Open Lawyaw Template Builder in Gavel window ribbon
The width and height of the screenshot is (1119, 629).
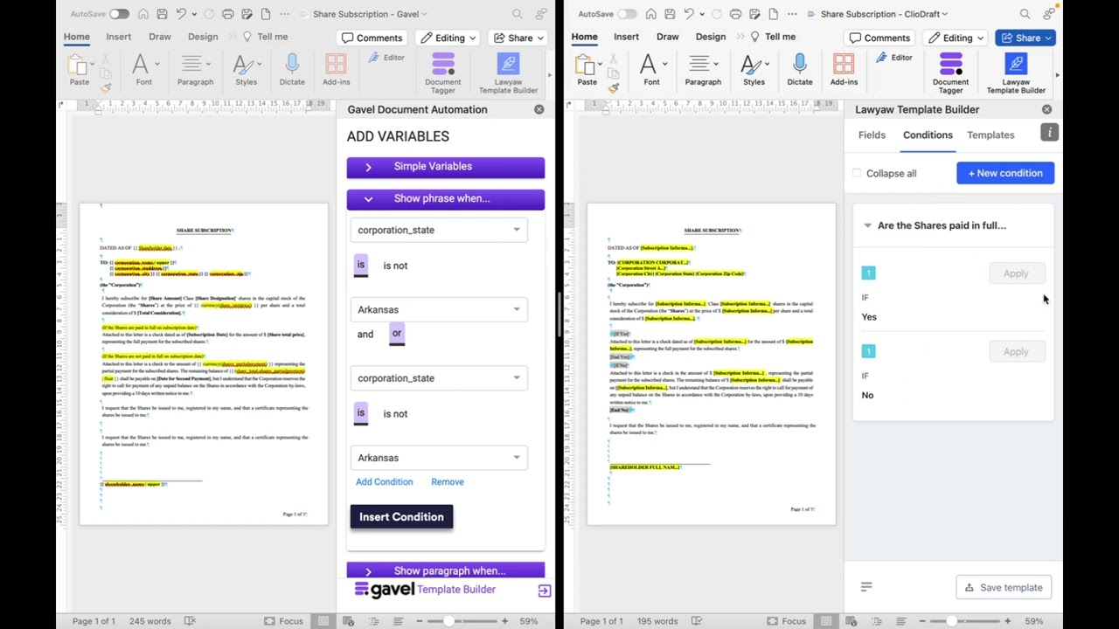coord(508,73)
